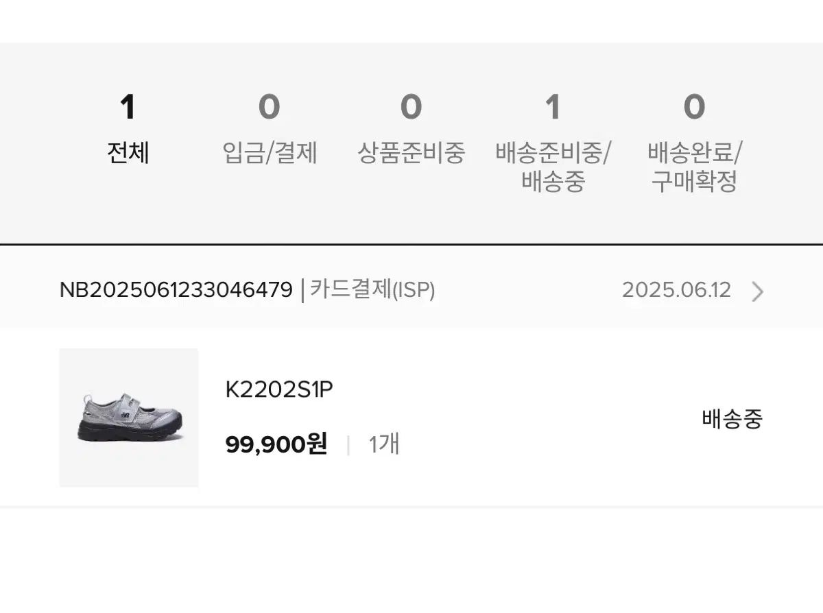Click the order header row
Screen dimensions: 823x613
point(411,290)
